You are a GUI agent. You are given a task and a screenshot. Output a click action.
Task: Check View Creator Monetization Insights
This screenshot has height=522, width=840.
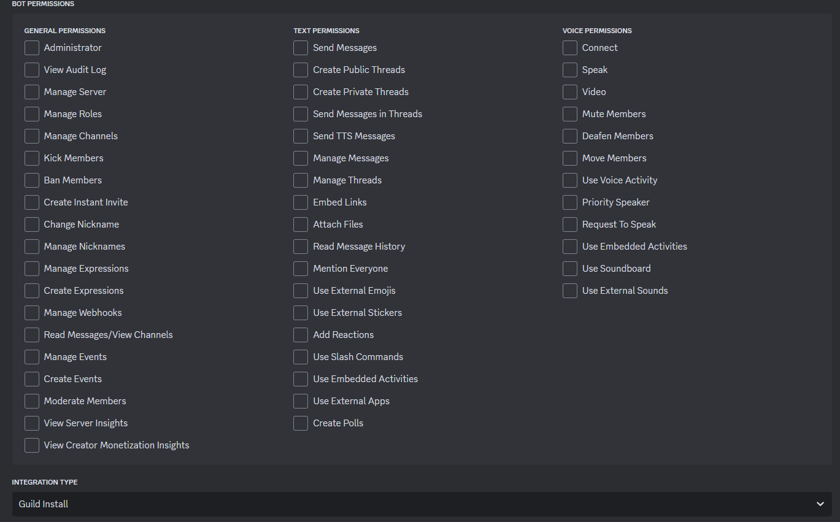click(x=32, y=445)
